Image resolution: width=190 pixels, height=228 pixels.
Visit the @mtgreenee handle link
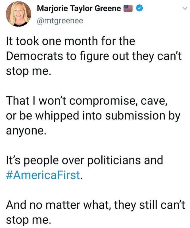tap(60, 21)
